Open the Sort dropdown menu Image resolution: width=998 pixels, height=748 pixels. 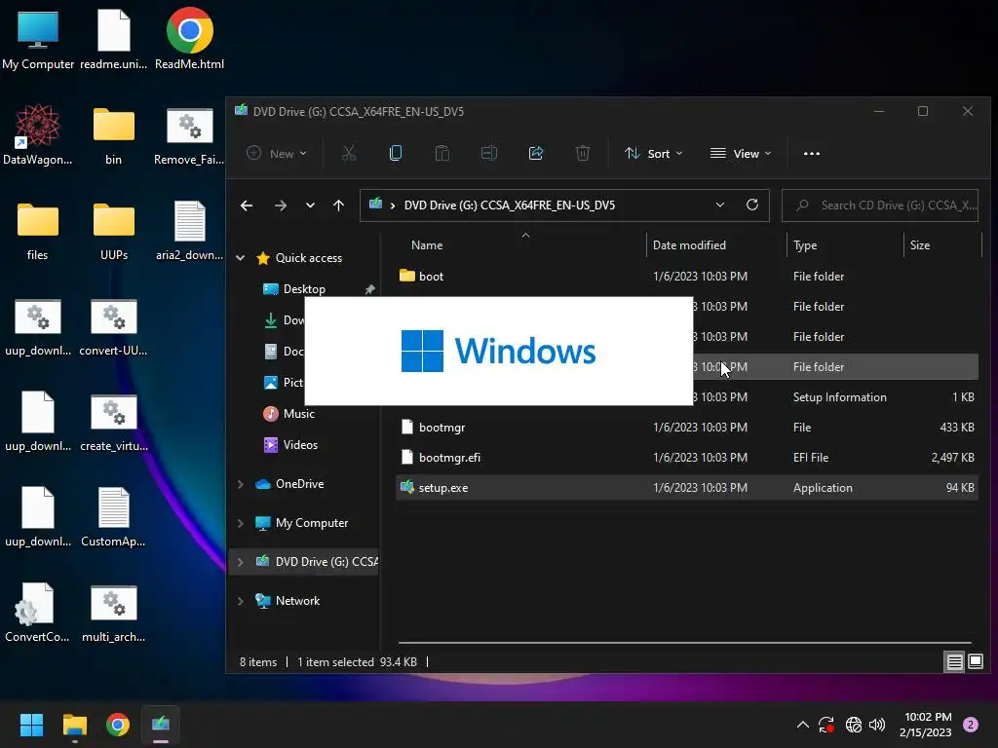coord(654,153)
